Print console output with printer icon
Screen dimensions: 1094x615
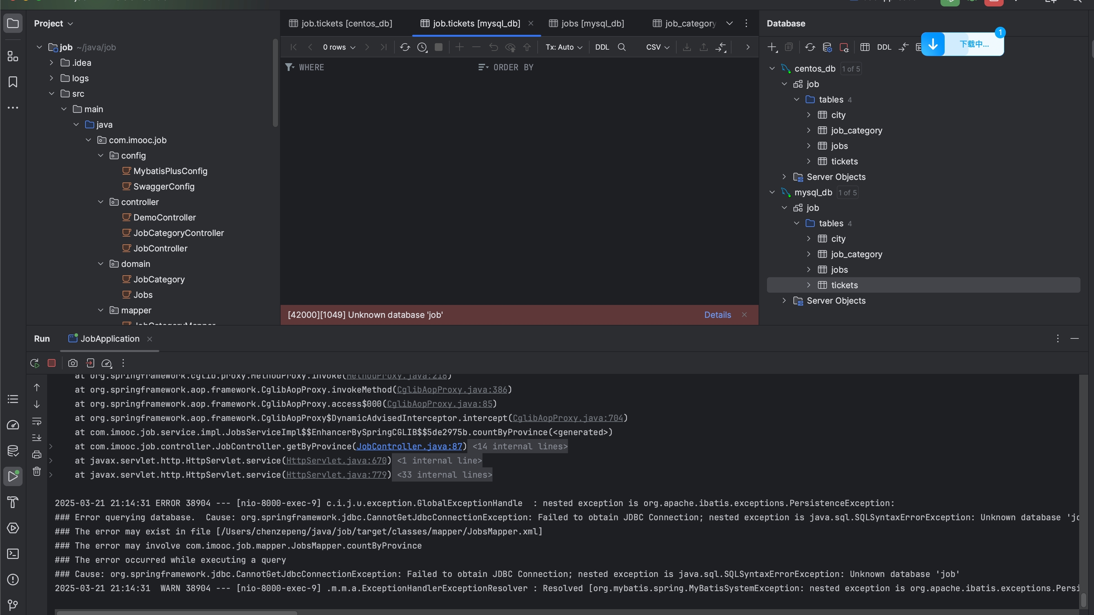(36, 454)
